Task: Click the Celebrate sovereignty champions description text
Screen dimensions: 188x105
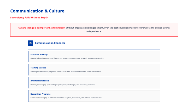Action: [x=67, y=98]
